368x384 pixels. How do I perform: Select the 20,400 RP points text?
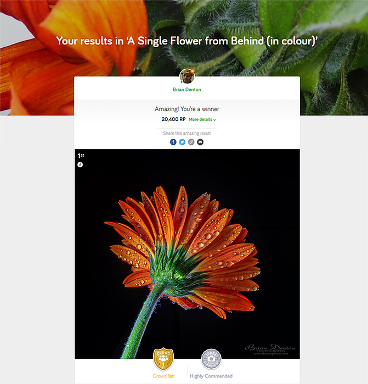point(174,119)
